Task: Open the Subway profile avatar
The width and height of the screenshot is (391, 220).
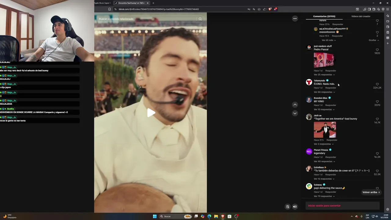Action: coord(309,186)
